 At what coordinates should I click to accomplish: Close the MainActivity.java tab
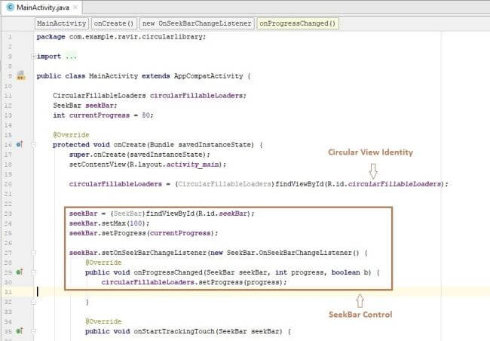75,8
